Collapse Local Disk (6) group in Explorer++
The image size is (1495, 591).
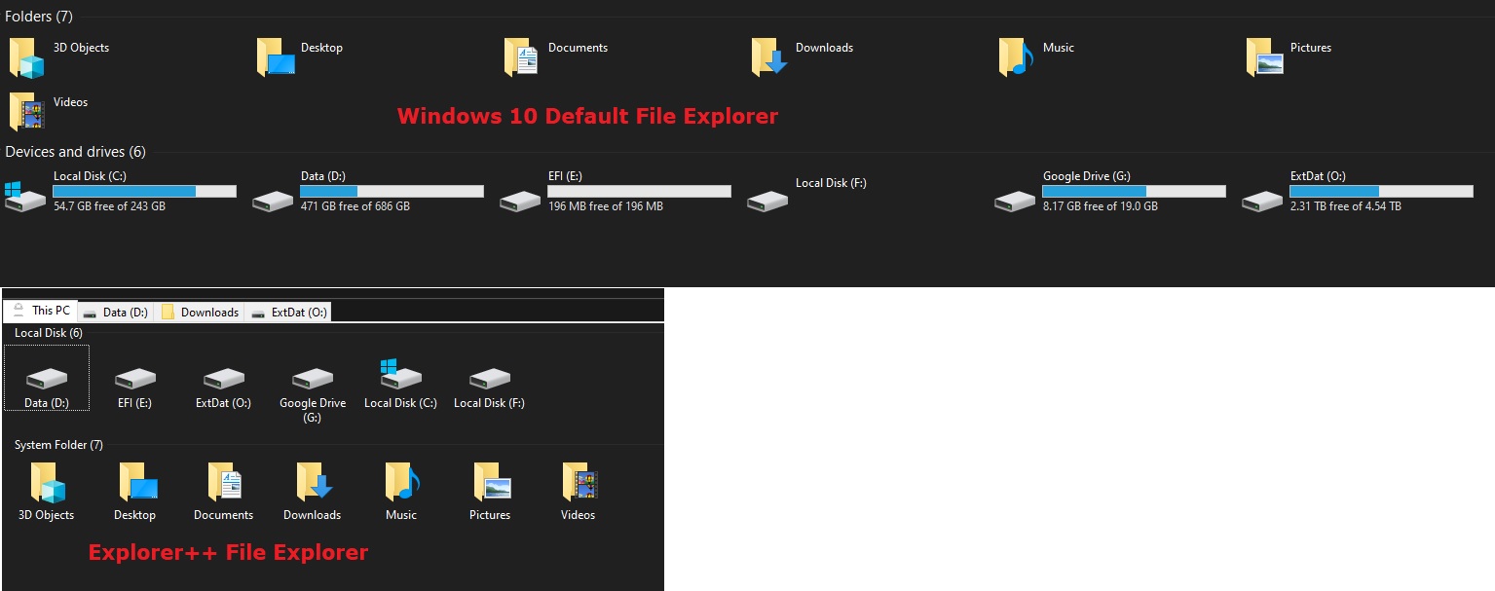click(49, 333)
